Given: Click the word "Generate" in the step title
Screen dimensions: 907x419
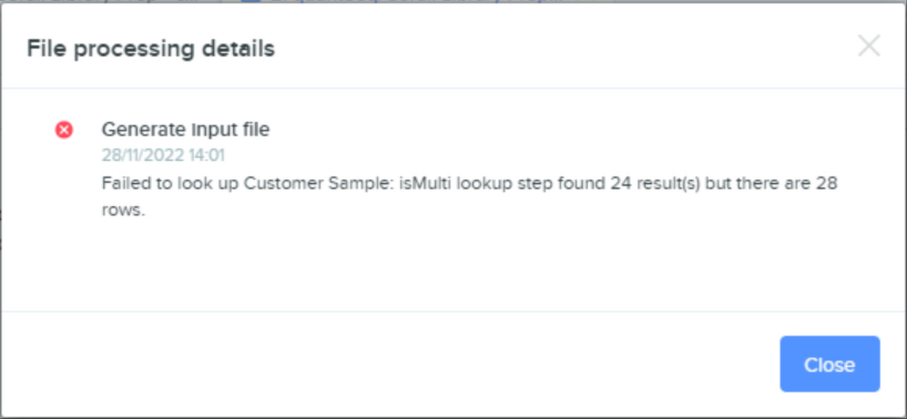Looking at the screenshot, I should [x=139, y=130].
